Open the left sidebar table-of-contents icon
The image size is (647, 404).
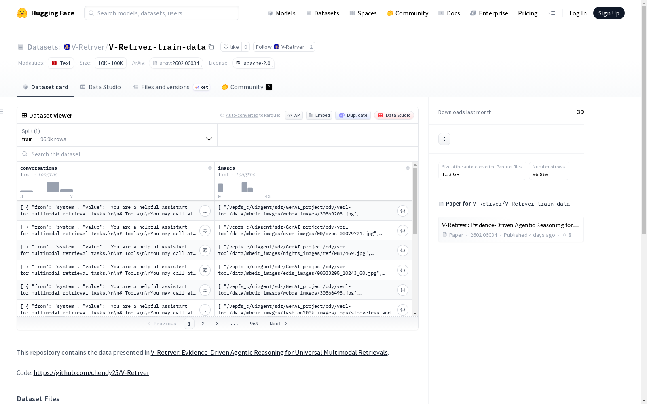2,112
